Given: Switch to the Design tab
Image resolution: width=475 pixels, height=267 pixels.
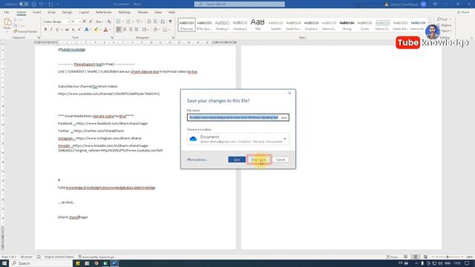Looking at the screenshot, I should pos(68,12).
